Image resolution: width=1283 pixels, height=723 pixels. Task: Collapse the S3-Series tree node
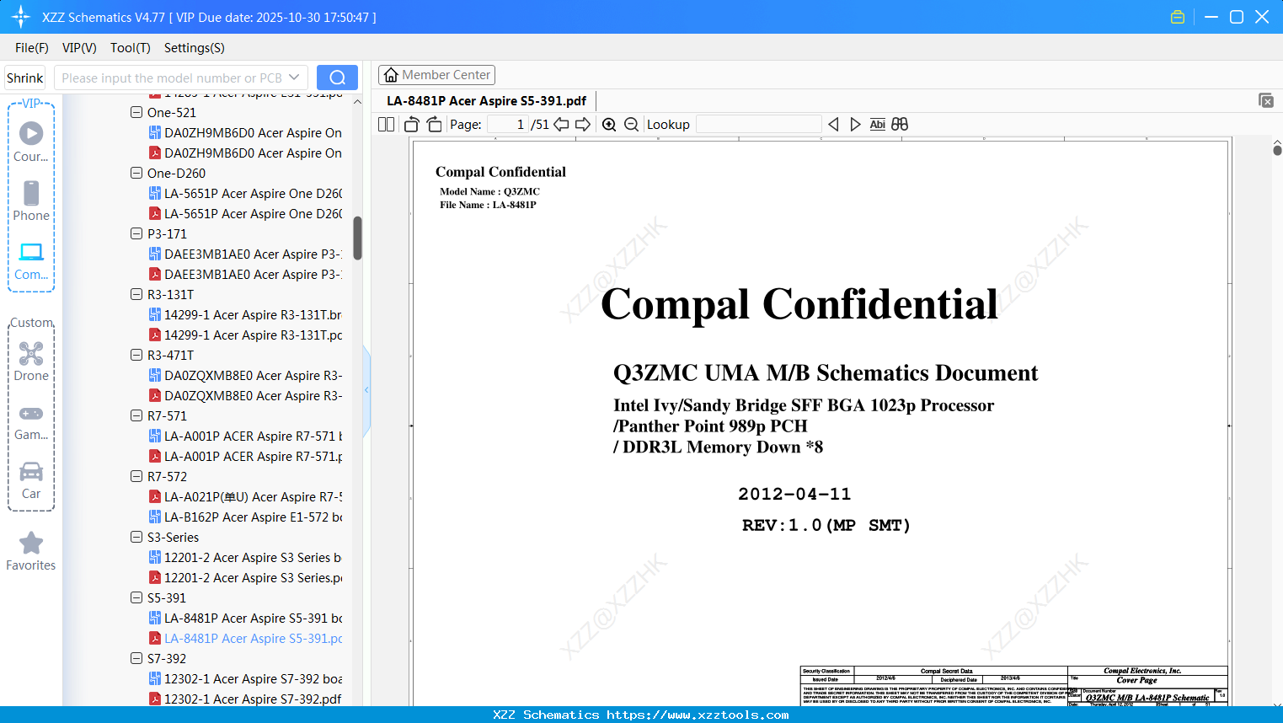136,537
